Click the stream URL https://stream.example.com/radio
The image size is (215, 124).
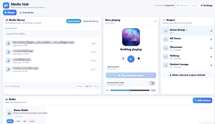pos(30,113)
